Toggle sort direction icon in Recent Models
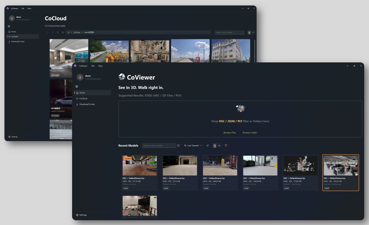 [208, 146]
